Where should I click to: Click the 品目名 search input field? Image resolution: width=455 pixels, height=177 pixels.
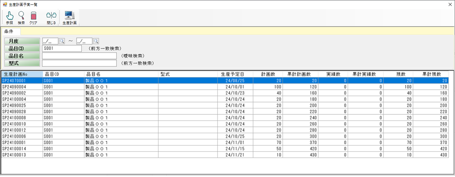tap(79, 56)
